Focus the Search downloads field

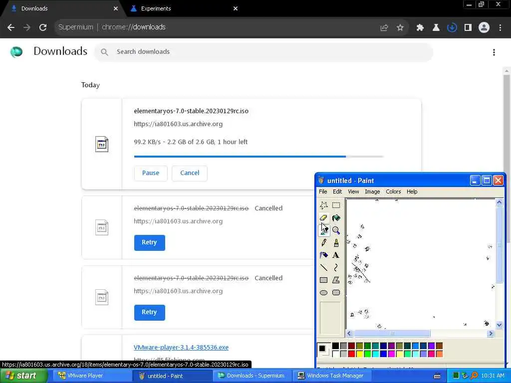pyautogui.click(x=264, y=52)
